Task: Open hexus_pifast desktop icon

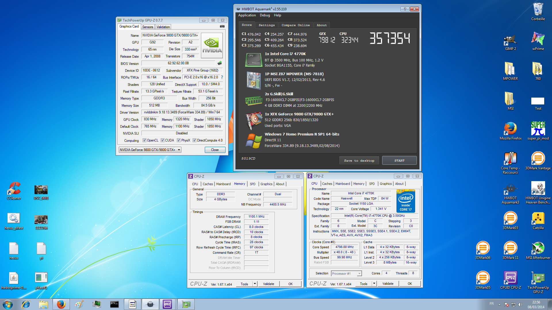Action: tap(14, 221)
